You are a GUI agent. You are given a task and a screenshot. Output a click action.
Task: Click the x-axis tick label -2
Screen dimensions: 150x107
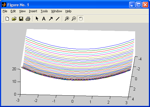pyautogui.click(x=36, y=101)
